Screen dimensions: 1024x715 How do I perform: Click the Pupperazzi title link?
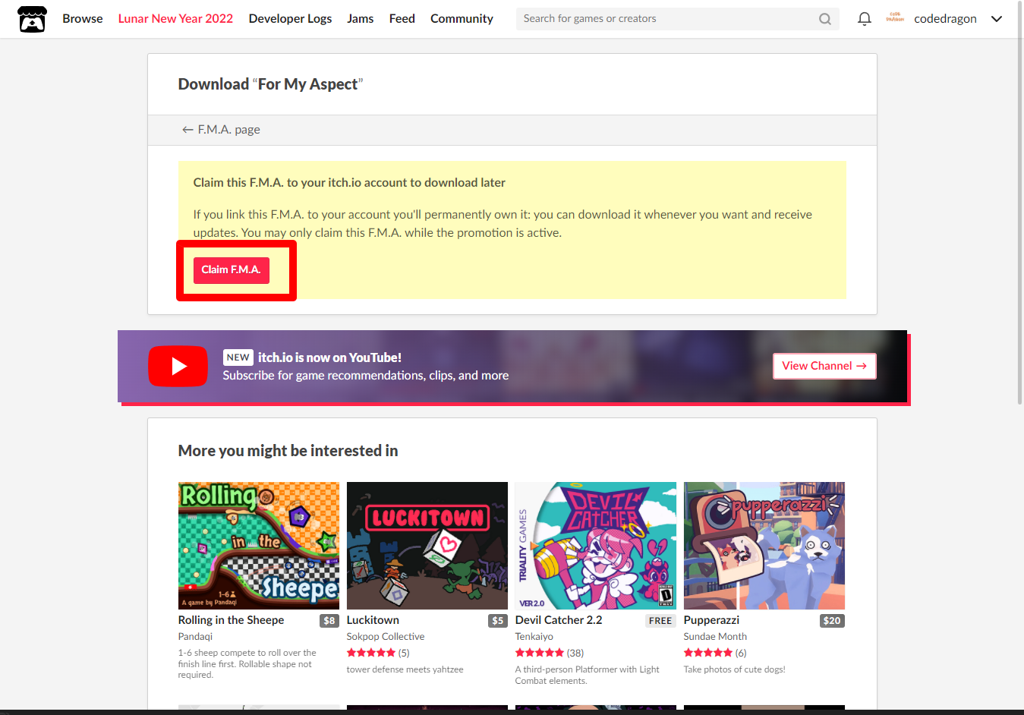coord(711,620)
